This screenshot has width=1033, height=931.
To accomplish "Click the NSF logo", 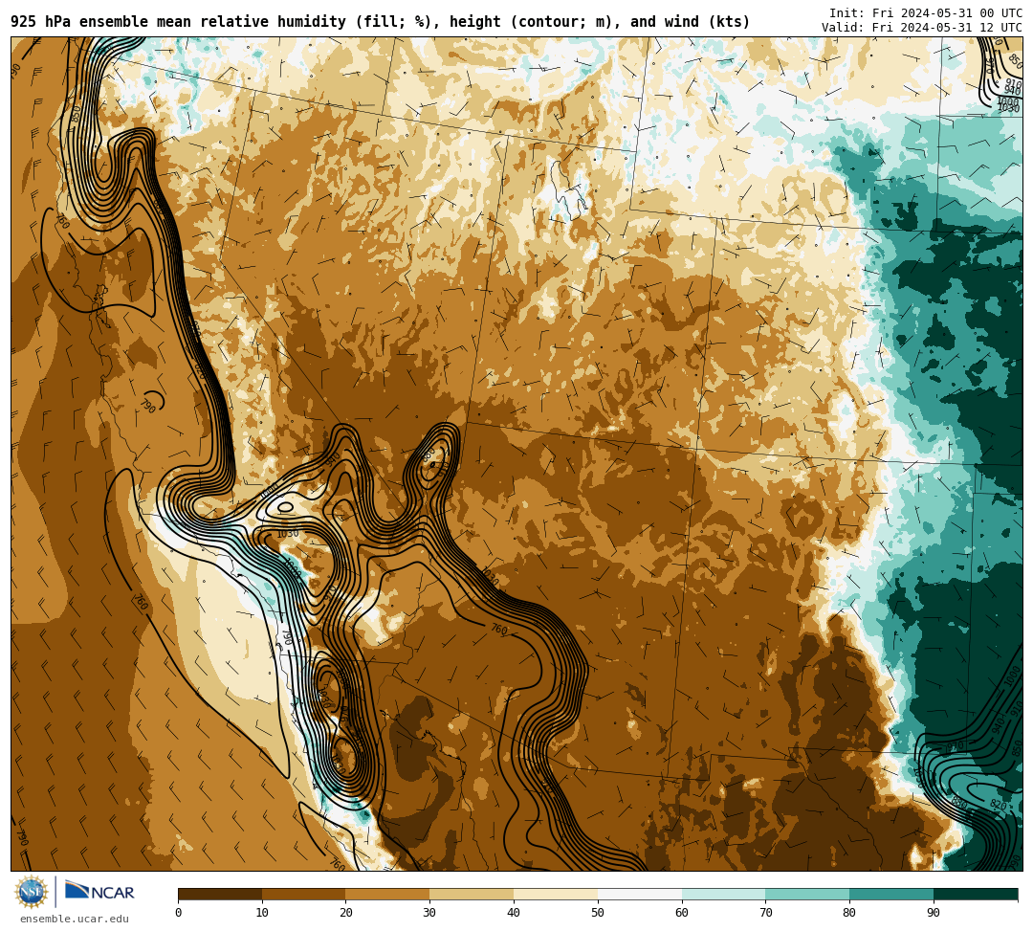I will coord(32,892).
